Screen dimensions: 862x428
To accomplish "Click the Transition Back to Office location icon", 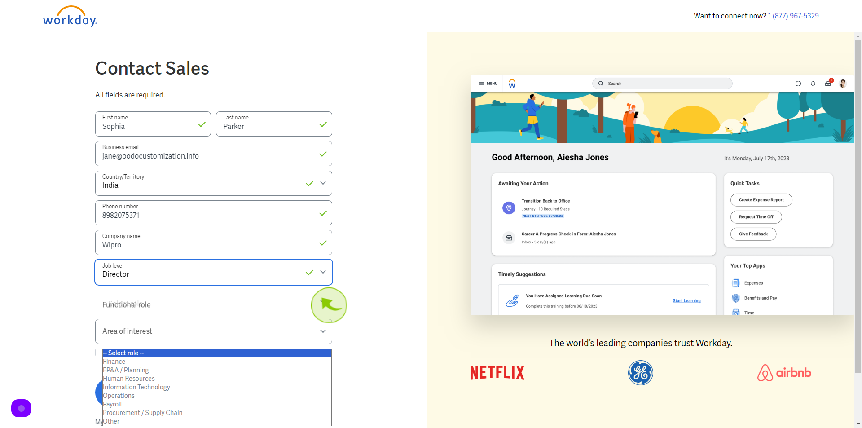I will [509, 208].
